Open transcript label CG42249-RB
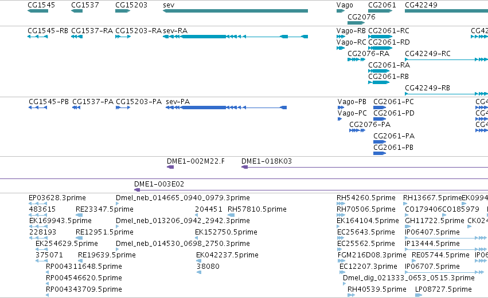The width and height of the screenshot is (488, 298). pyautogui.click(x=427, y=88)
